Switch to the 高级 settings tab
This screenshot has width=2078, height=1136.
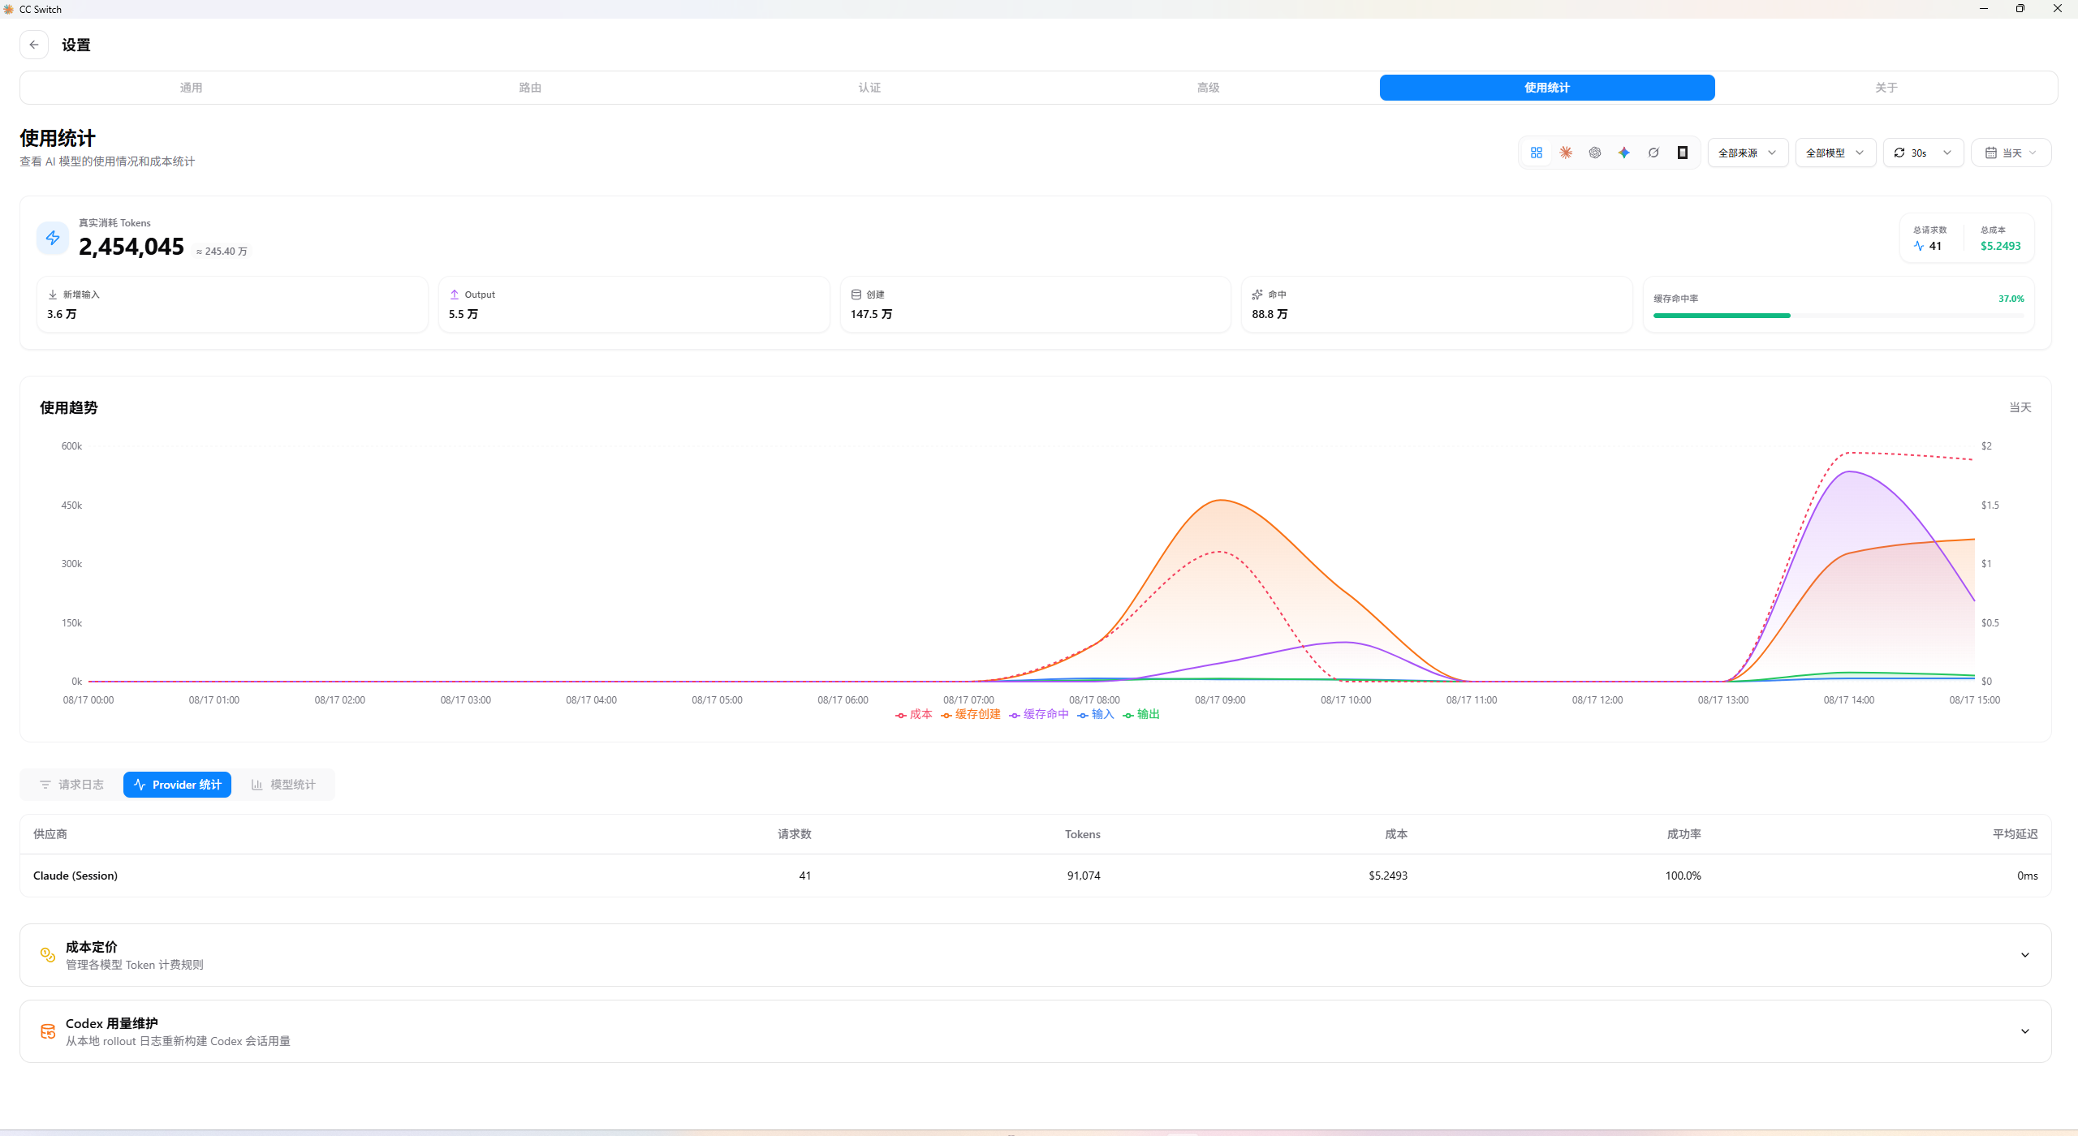1208,88
